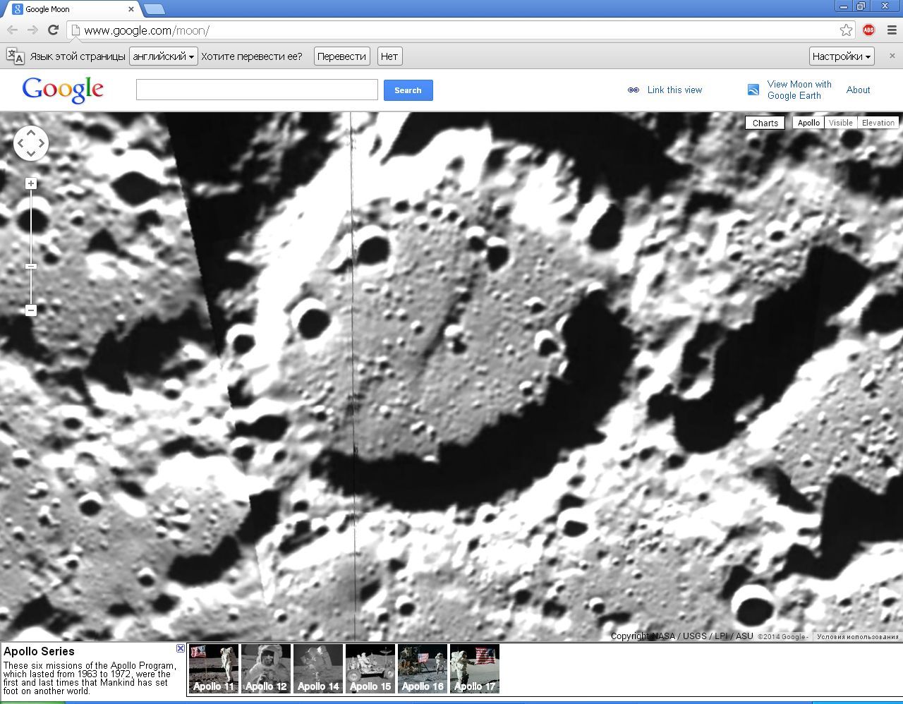
Task: Switch map to Elevation layer
Action: click(x=878, y=123)
